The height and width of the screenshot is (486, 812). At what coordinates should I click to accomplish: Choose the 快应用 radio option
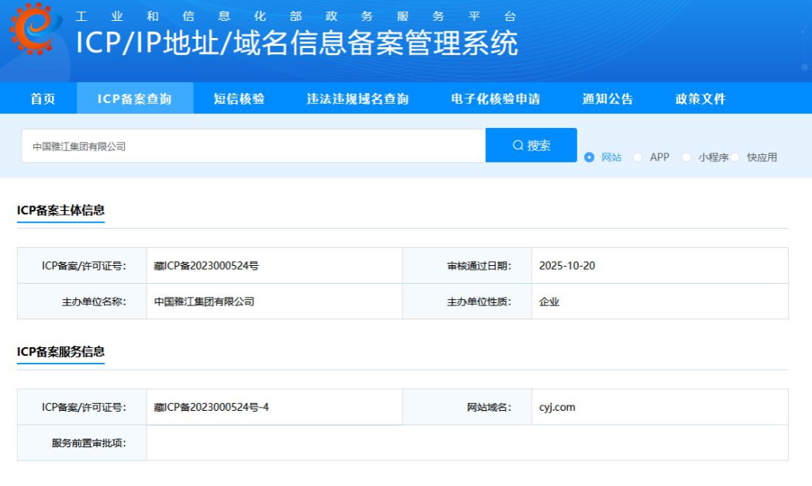click(x=735, y=157)
